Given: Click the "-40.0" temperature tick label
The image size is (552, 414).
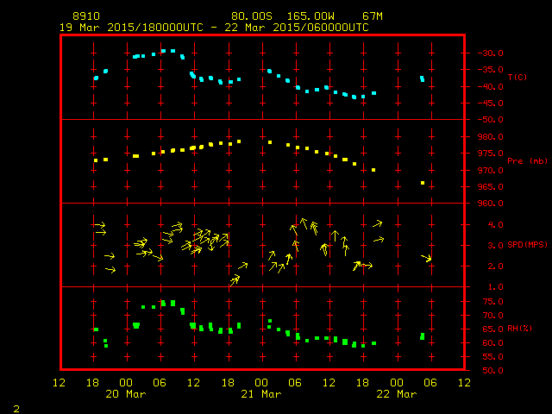Looking at the screenshot, I should click(x=491, y=87).
